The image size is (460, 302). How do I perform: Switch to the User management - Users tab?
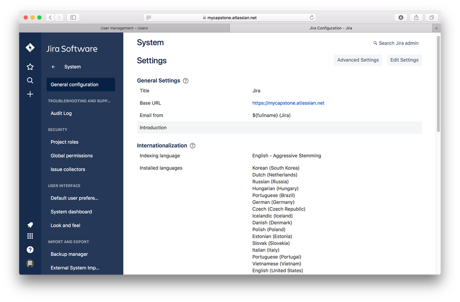point(124,28)
